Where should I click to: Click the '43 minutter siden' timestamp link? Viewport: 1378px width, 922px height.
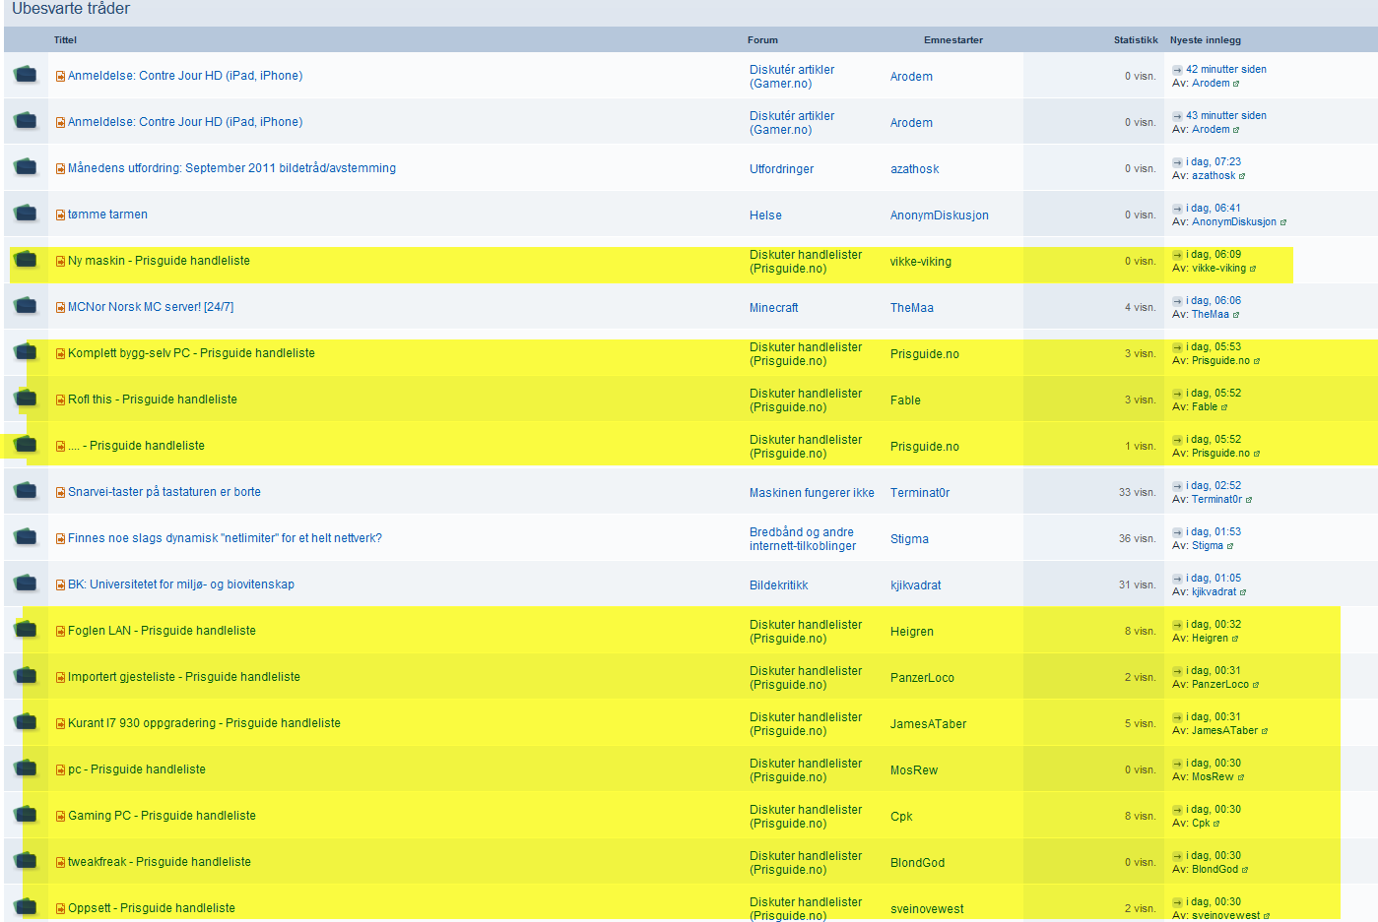1226,116
